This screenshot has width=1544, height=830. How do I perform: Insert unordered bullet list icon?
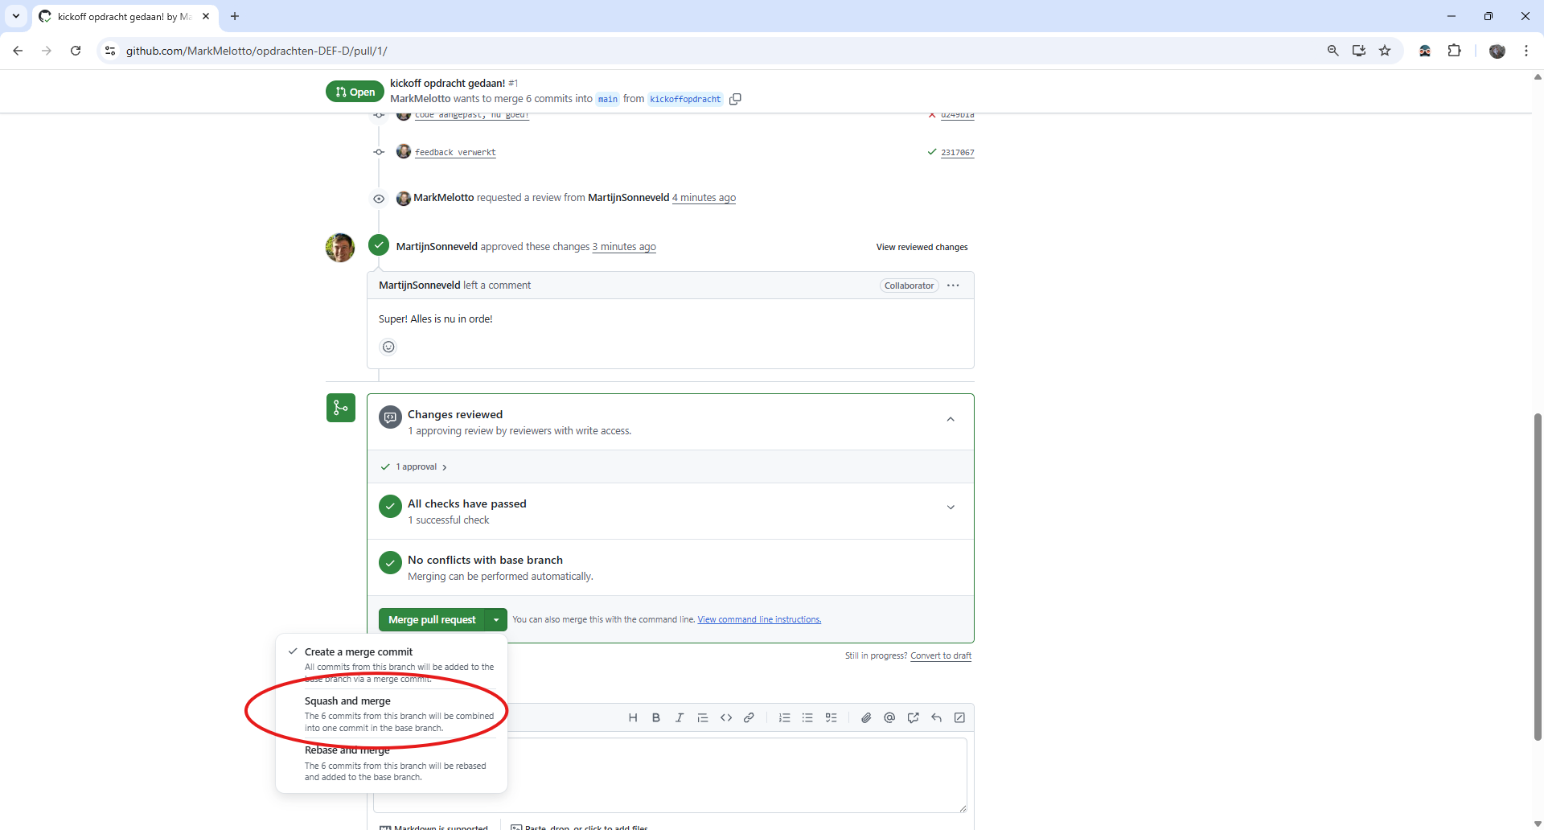coord(808,717)
